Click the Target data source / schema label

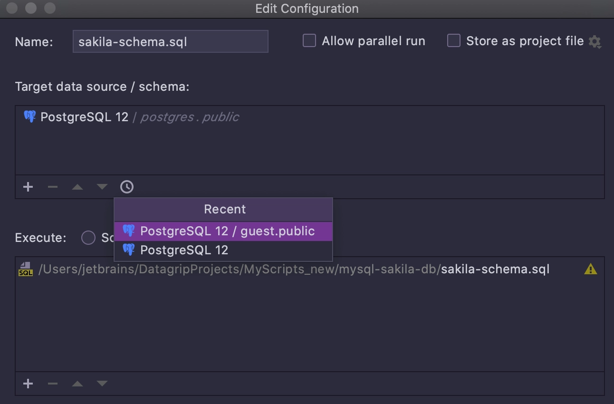click(x=102, y=87)
